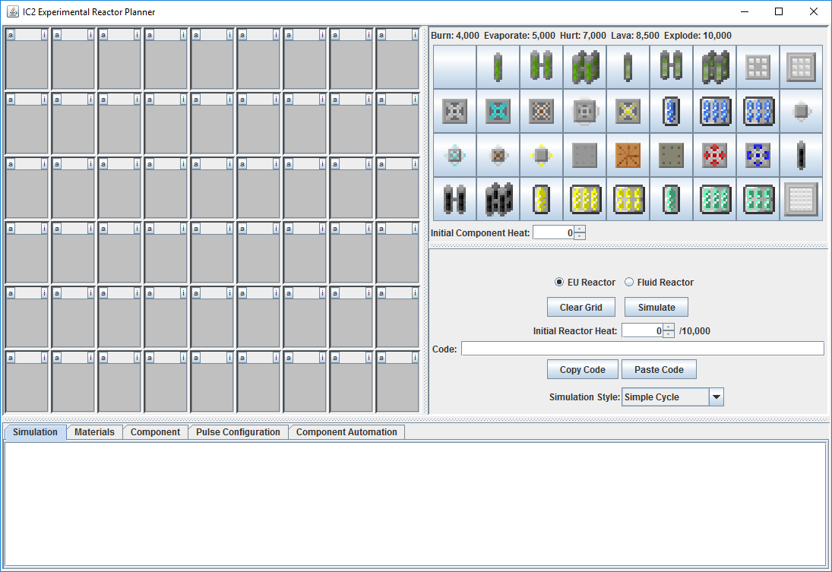Click the Clear Grid button
The width and height of the screenshot is (832, 572).
tap(581, 308)
